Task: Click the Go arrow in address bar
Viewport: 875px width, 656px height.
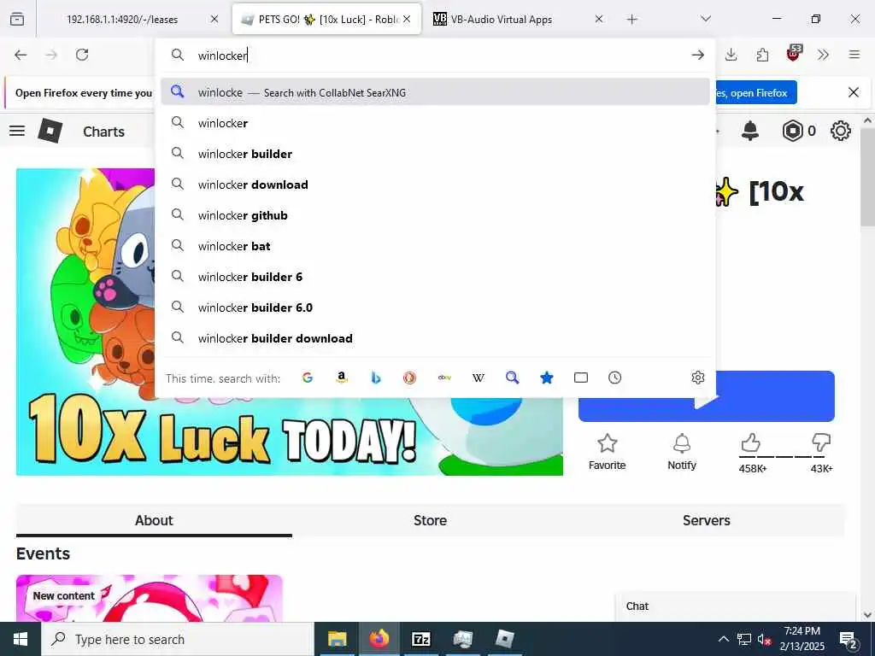Action: (697, 55)
